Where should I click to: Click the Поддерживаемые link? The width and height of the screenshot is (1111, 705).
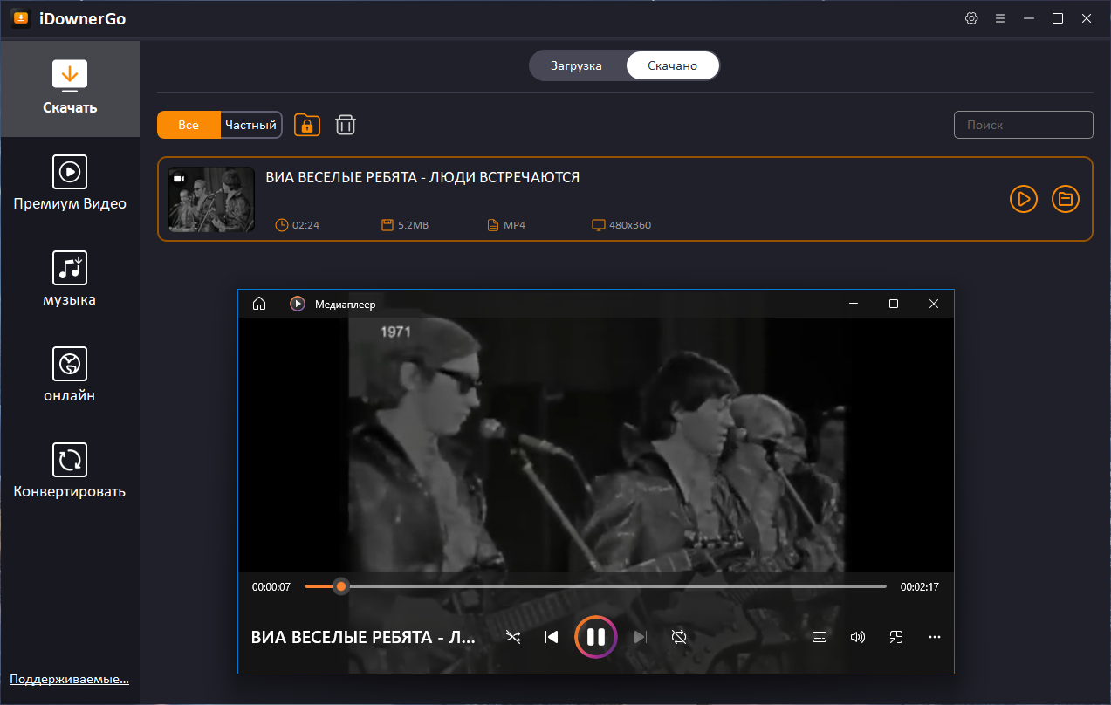(69, 679)
